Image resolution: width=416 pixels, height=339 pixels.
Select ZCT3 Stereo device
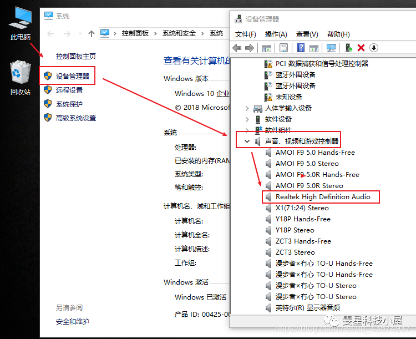click(295, 252)
